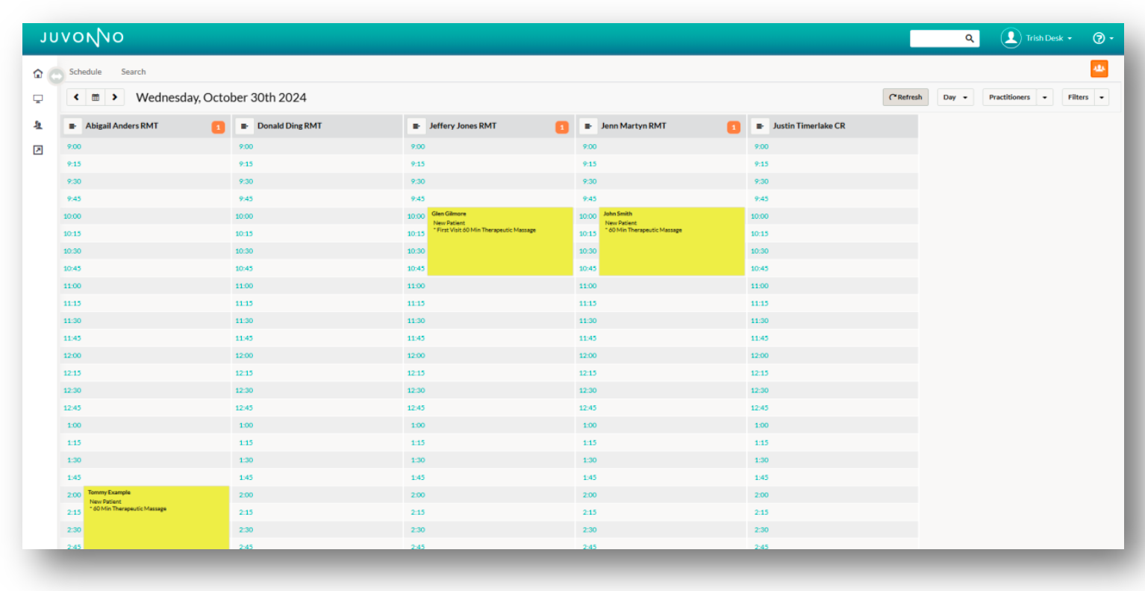The width and height of the screenshot is (1145, 591).
Task: Click the external link arrow sidebar icon
Action: coord(38,150)
